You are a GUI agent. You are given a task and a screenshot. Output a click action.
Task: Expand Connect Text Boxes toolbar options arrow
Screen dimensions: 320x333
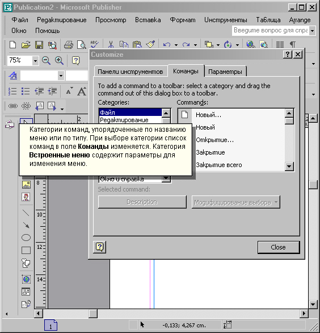tap(62, 109)
